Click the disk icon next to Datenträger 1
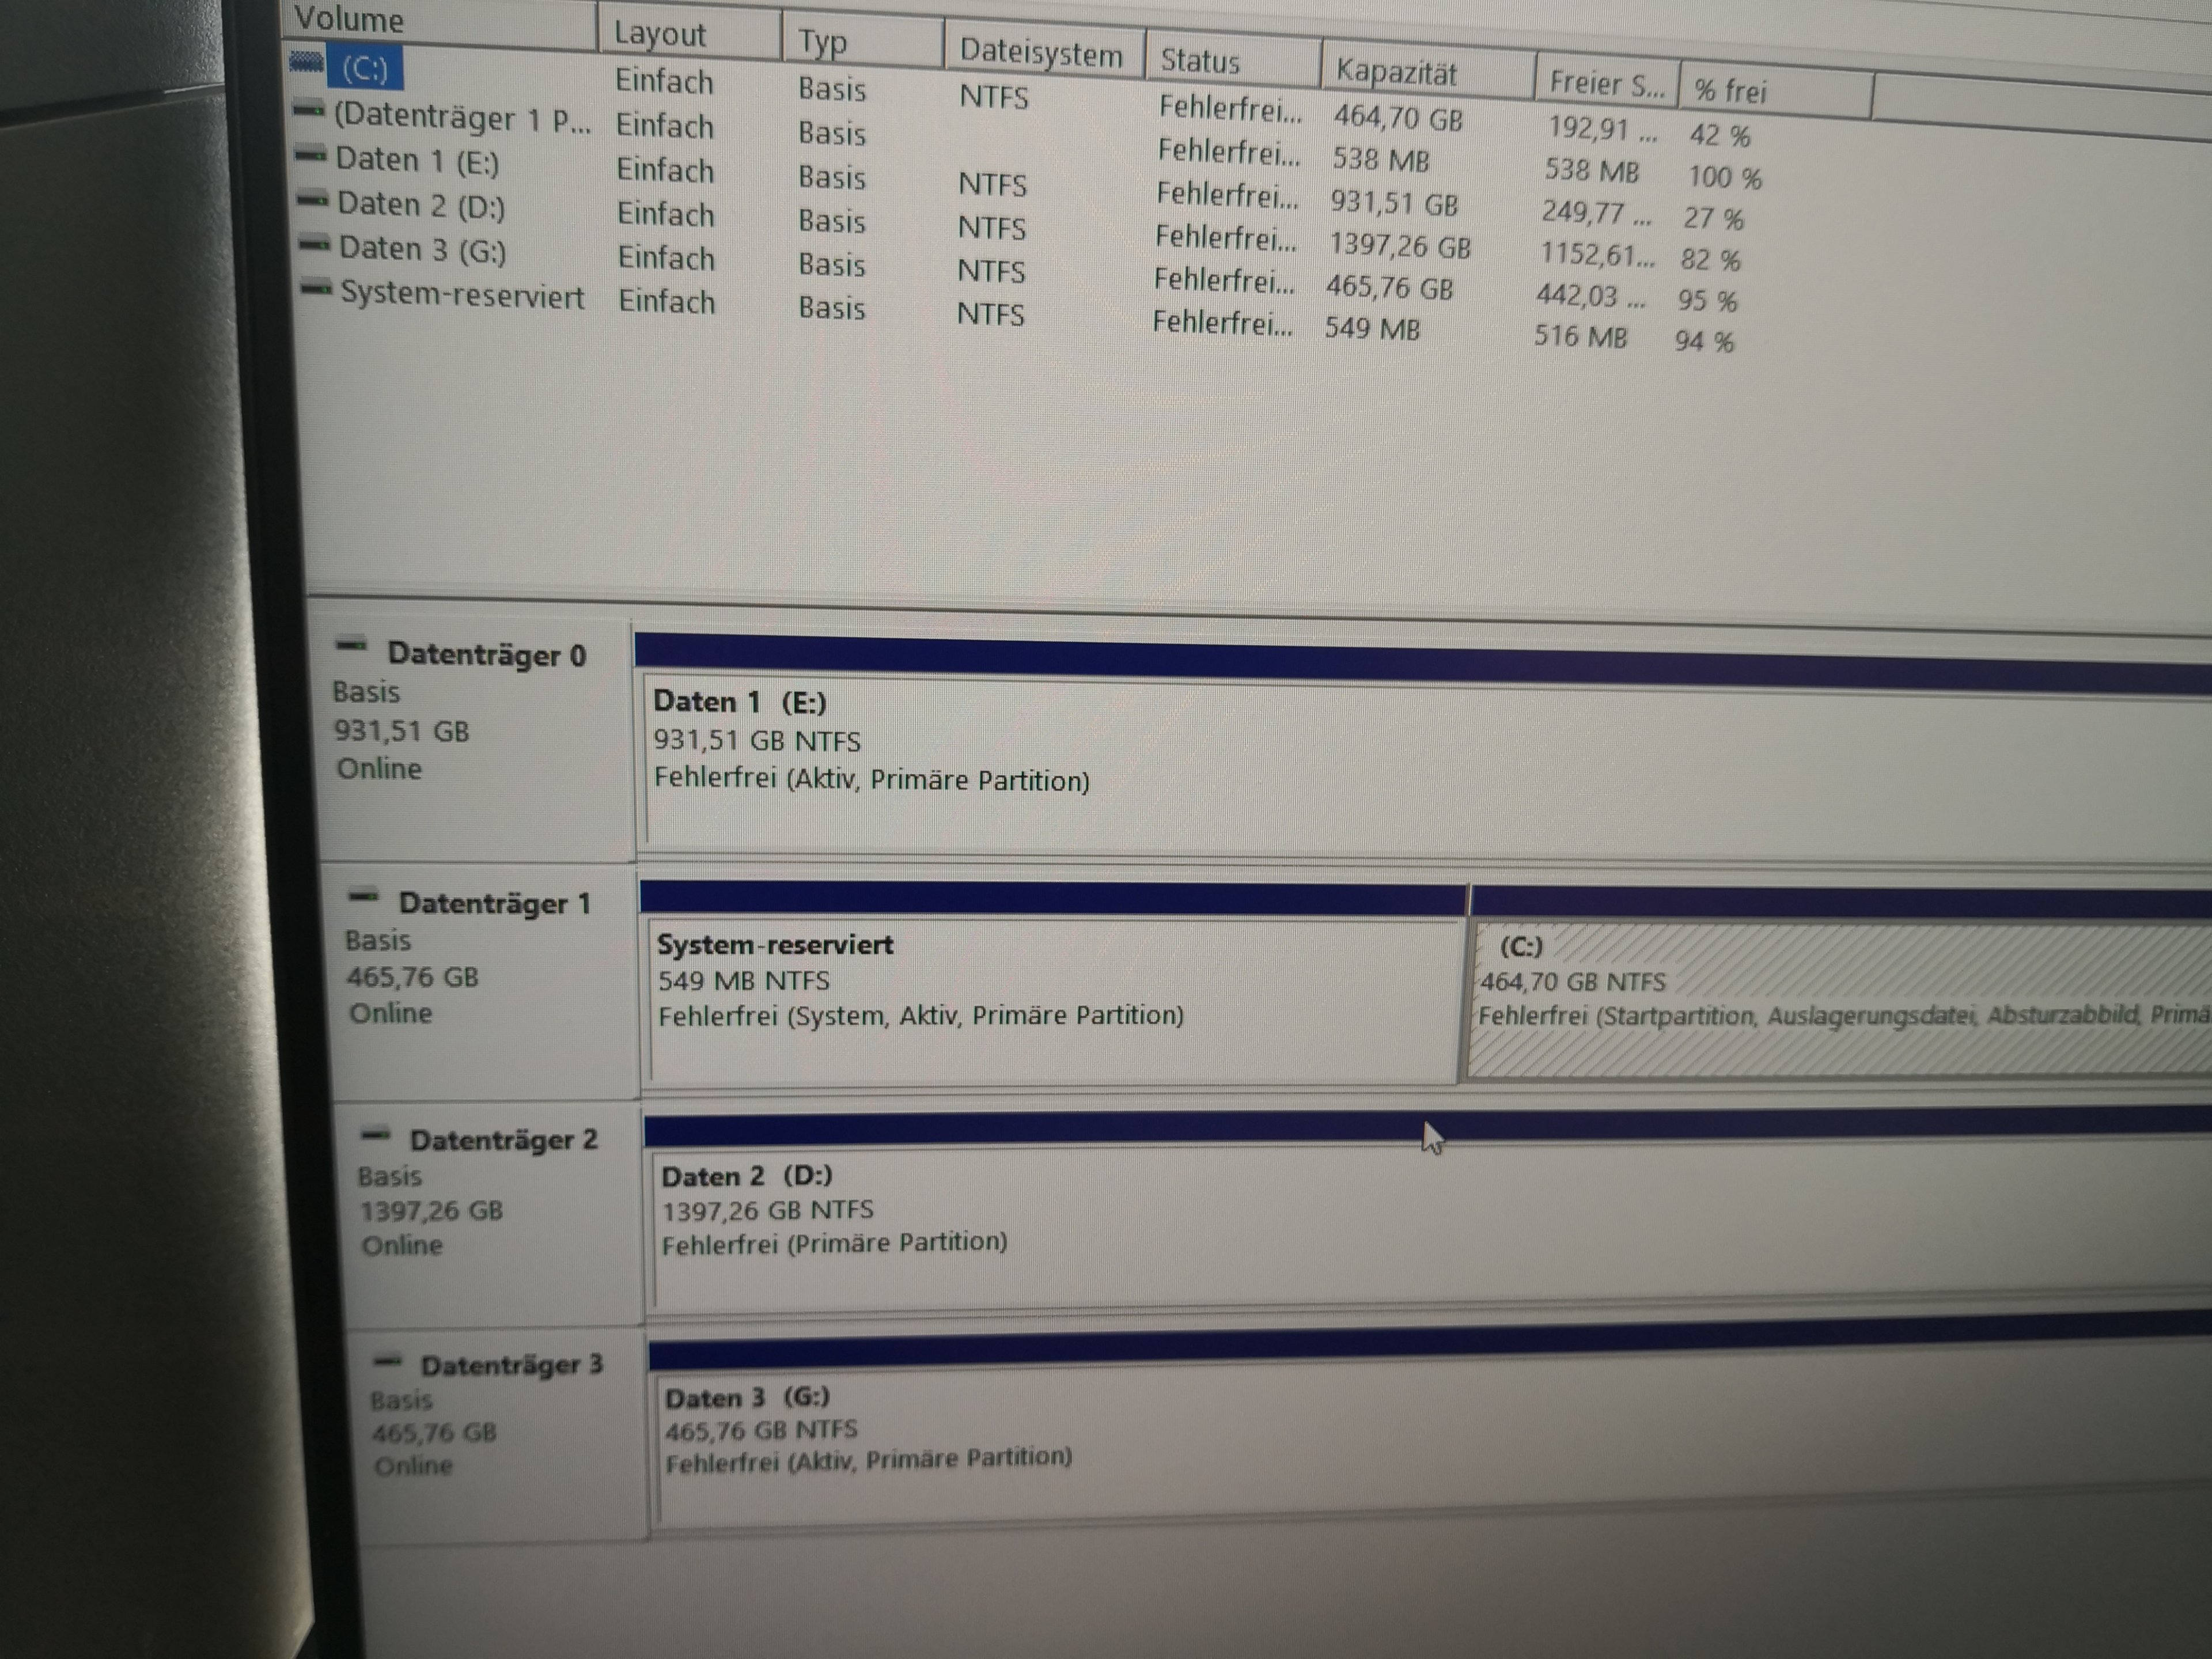 coord(363,896)
